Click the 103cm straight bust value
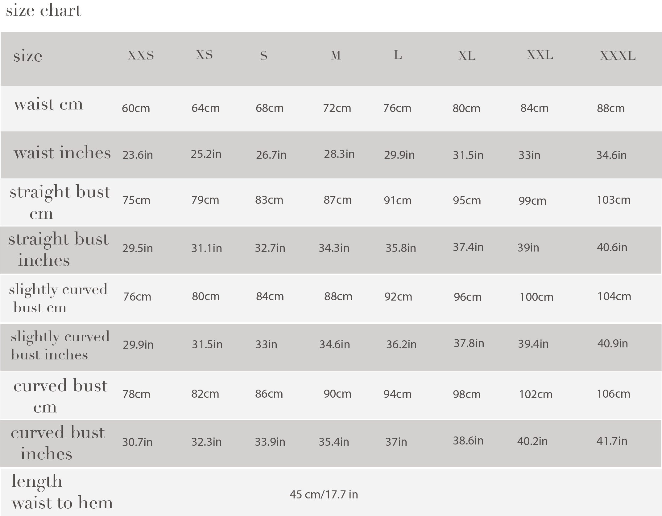662x516 pixels. coord(614,200)
